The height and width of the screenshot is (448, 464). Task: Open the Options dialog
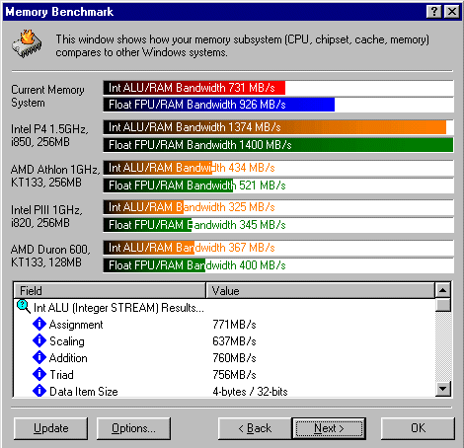[133, 428]
